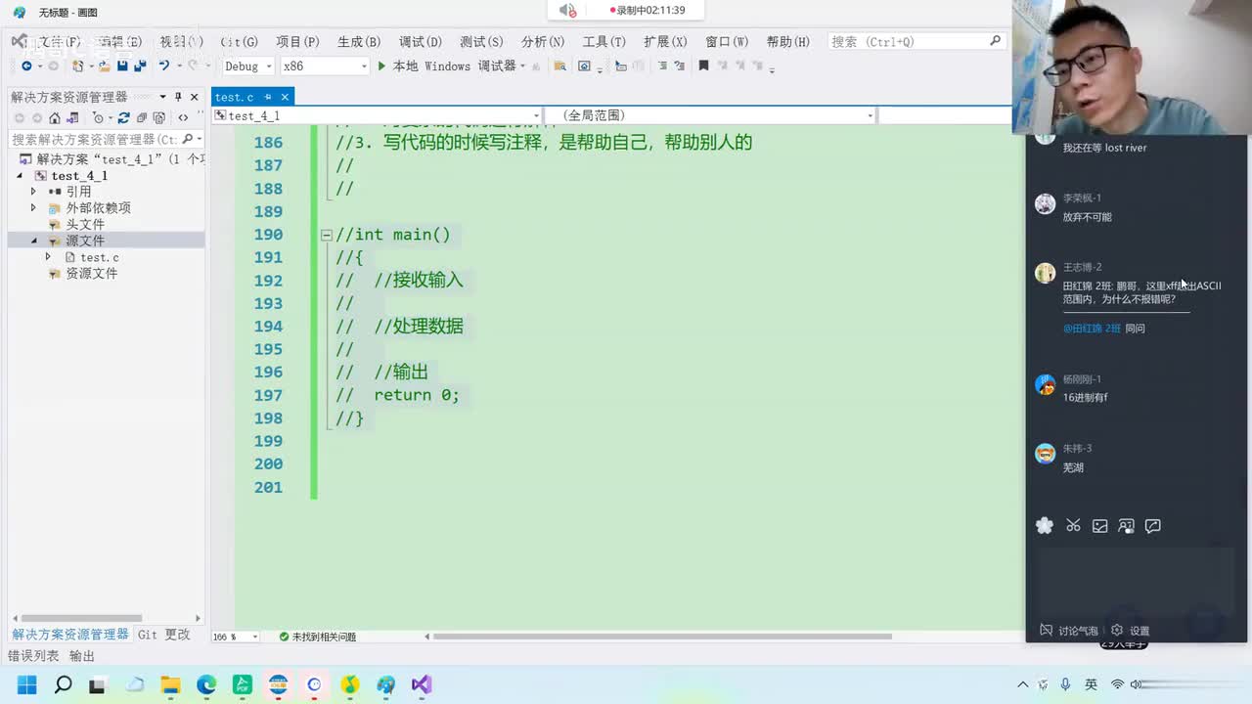The height and width of the screenshot is (704, 1252).
Task: Toggle pin on test.c tab
Action: coord(268,97)
